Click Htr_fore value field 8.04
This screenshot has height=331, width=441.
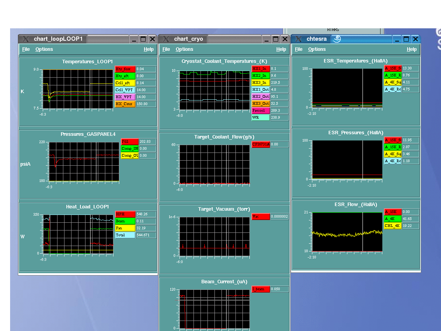pos(146,69)
